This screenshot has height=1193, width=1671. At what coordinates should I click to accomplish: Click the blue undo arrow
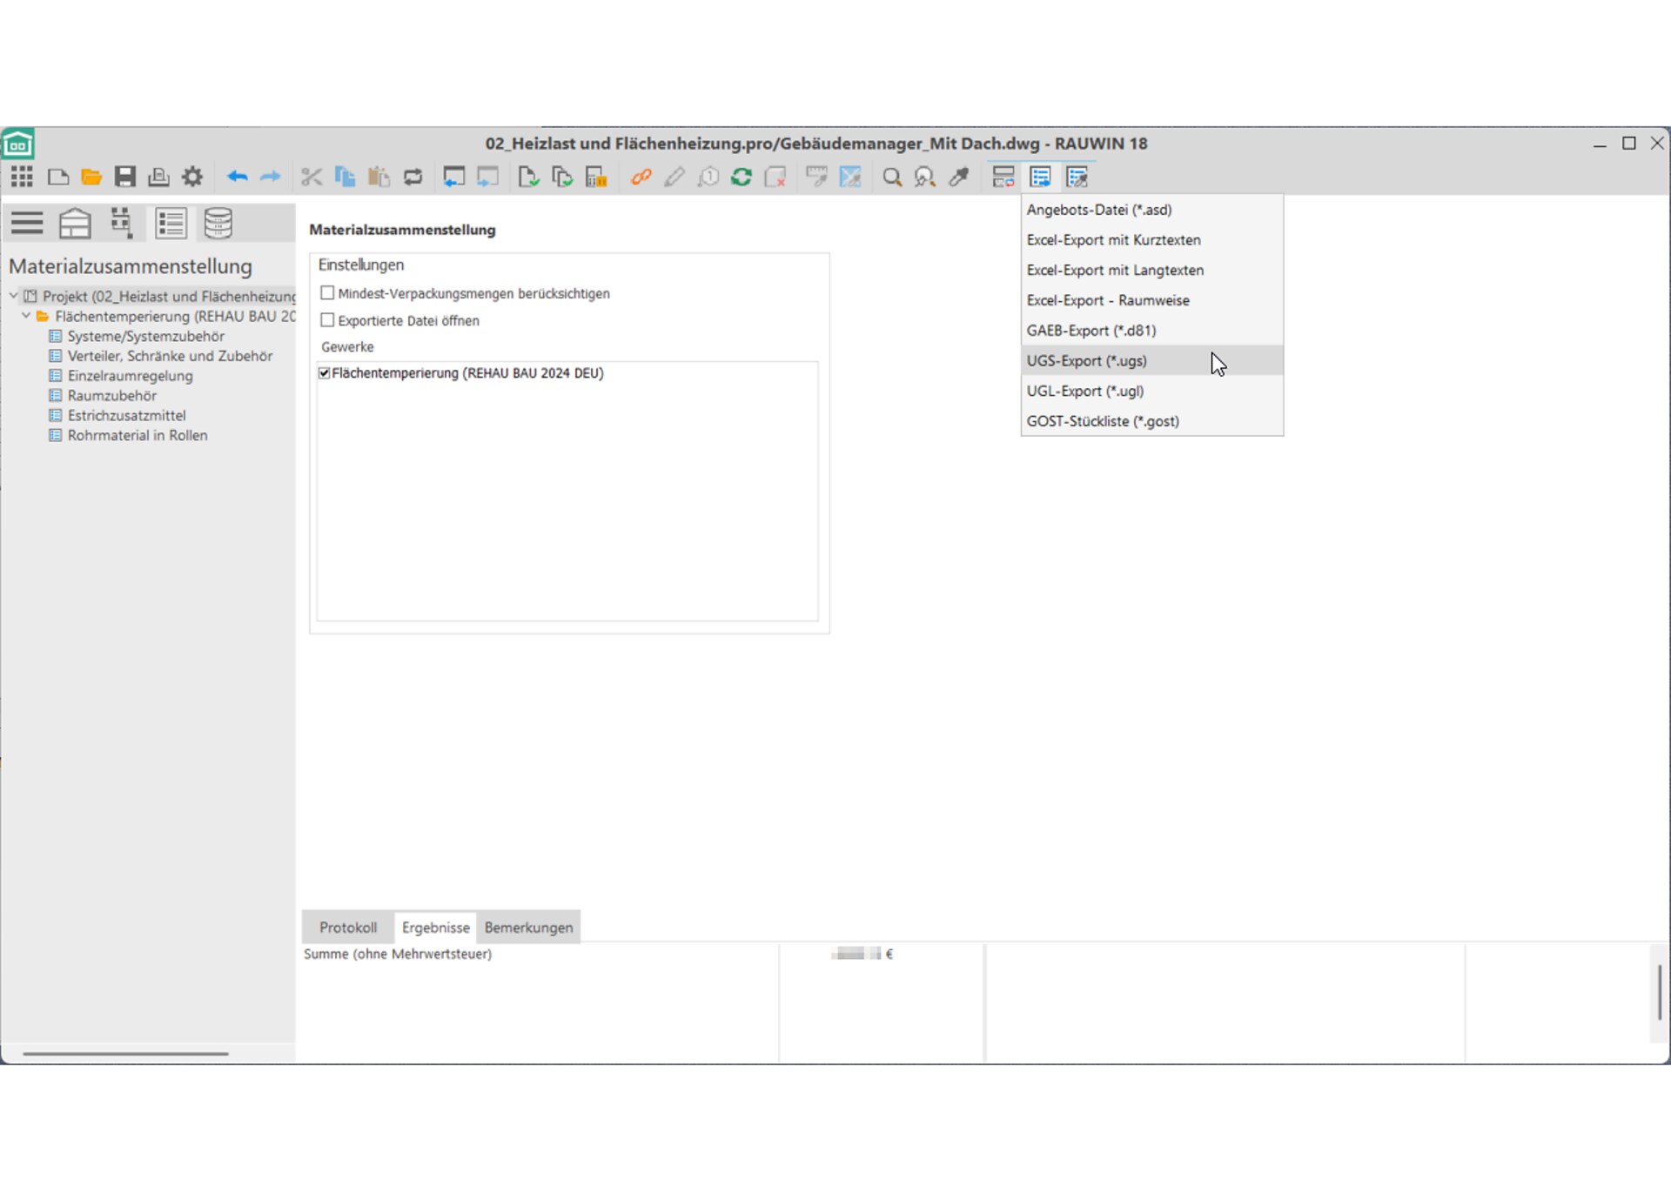pos(237,178)
